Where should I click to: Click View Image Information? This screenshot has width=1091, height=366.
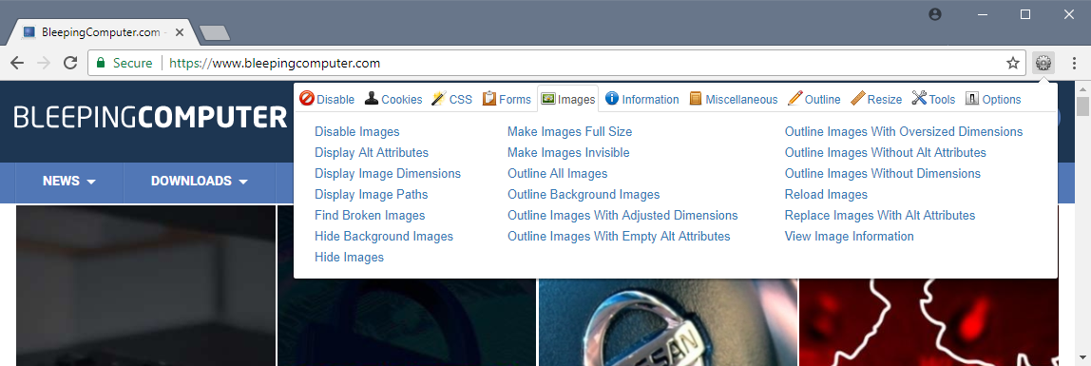849,236
